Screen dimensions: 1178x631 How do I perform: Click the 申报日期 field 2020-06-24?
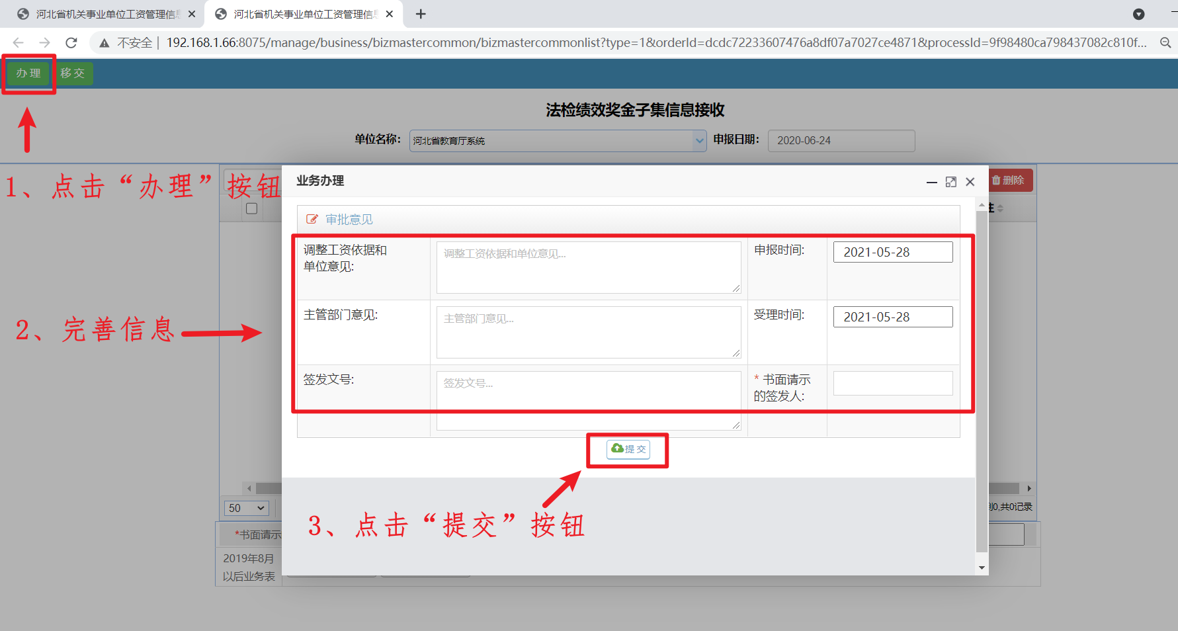841,141
